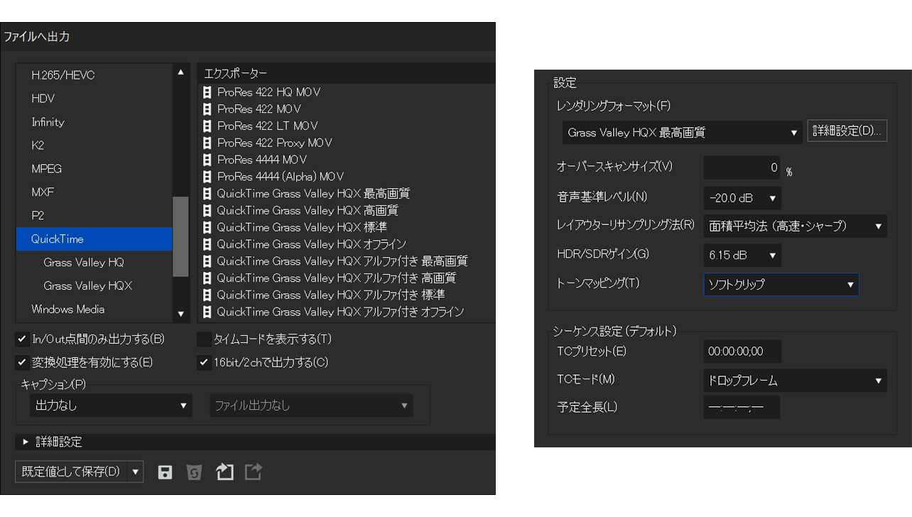The image size is (912, 517).
Task: Open レンダリングフォーマット dropdown
Action: (682, 133)
